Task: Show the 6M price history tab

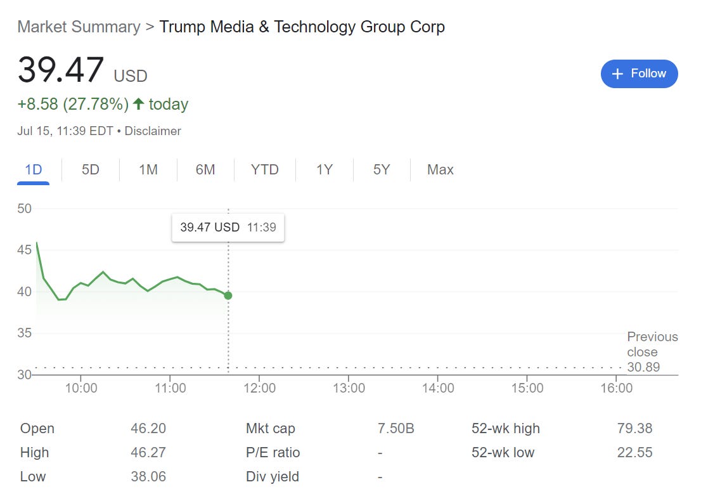Action: [205, 170]
